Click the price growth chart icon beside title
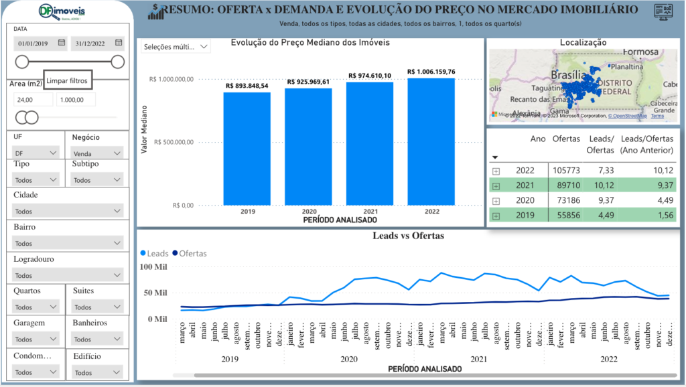 click(x=155, y=11)
